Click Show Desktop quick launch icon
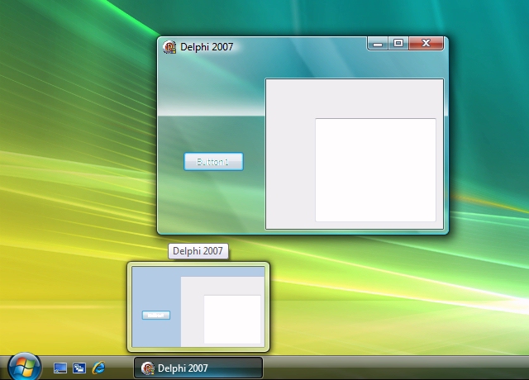This screenshot has width=529, height=380. pyautogui.click(x=60, y=368)
